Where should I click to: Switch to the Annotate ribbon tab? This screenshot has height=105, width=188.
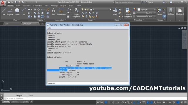pos(27,6)
